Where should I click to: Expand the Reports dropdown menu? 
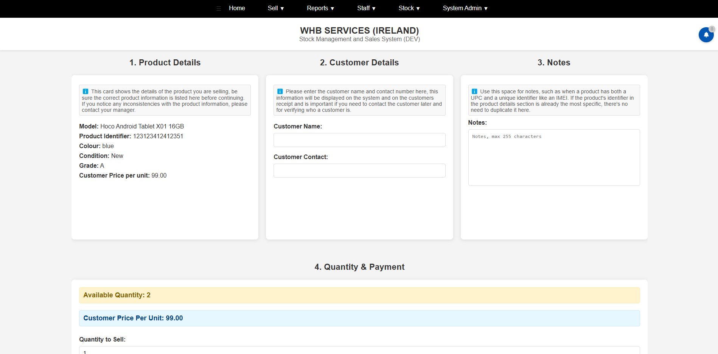[320, 8]
